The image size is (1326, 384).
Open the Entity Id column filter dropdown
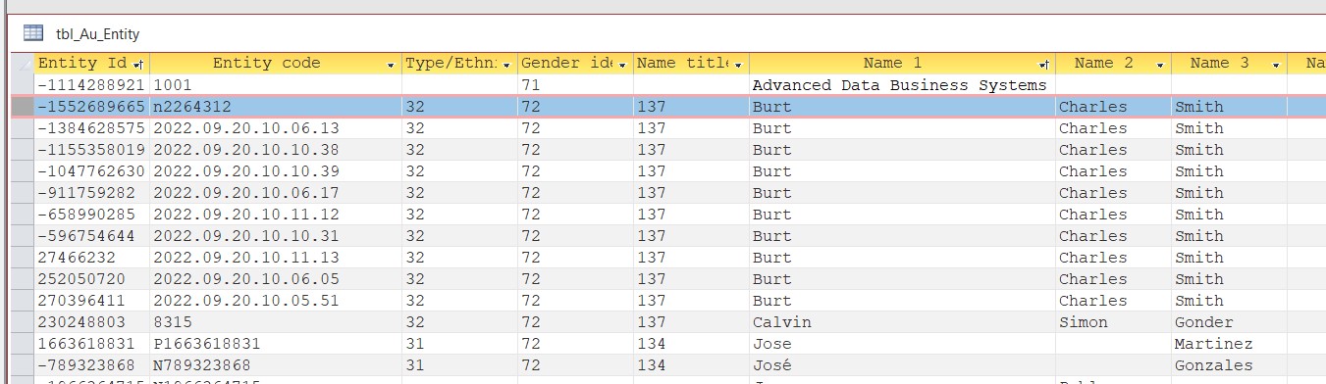[138, 64]
